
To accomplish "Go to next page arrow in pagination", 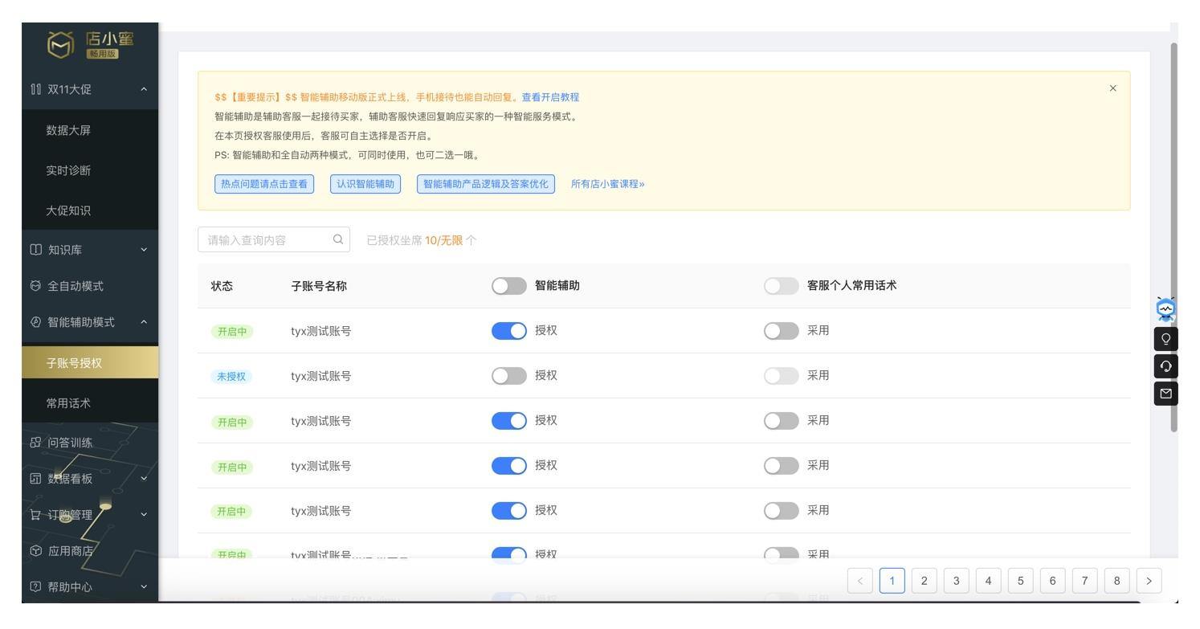I will (x=1149, y=579).
